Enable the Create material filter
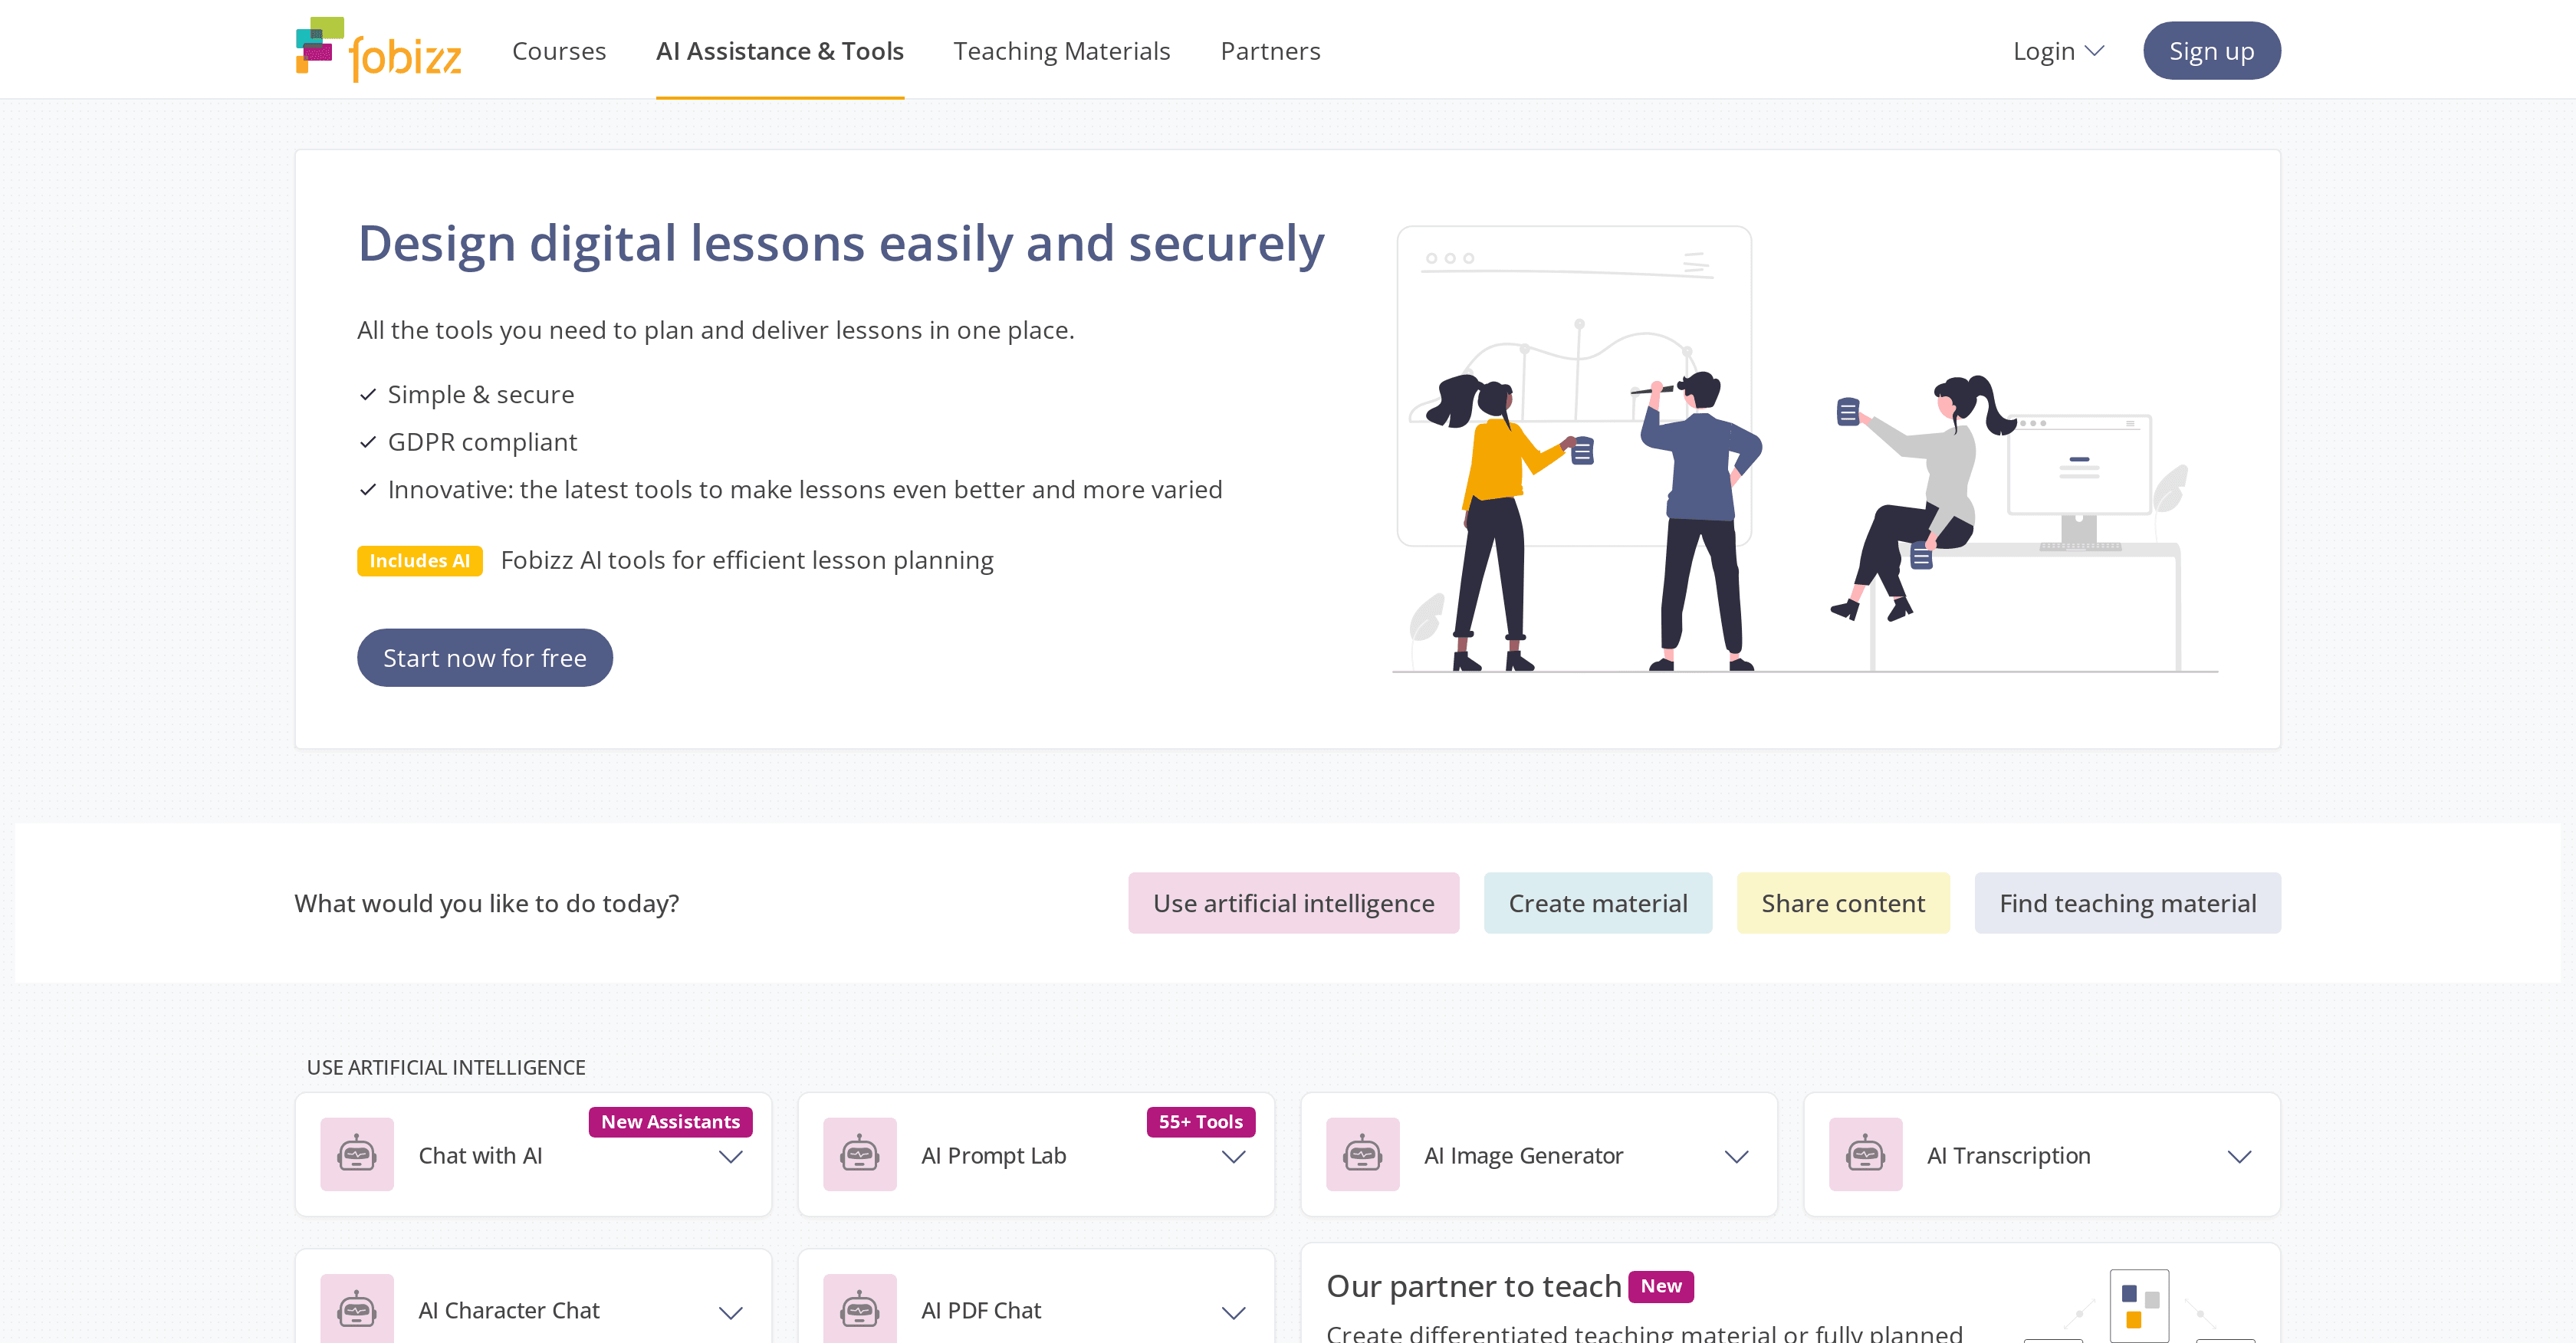The height and width of the screenshot is (1343, 2576). click(1597, 902)
